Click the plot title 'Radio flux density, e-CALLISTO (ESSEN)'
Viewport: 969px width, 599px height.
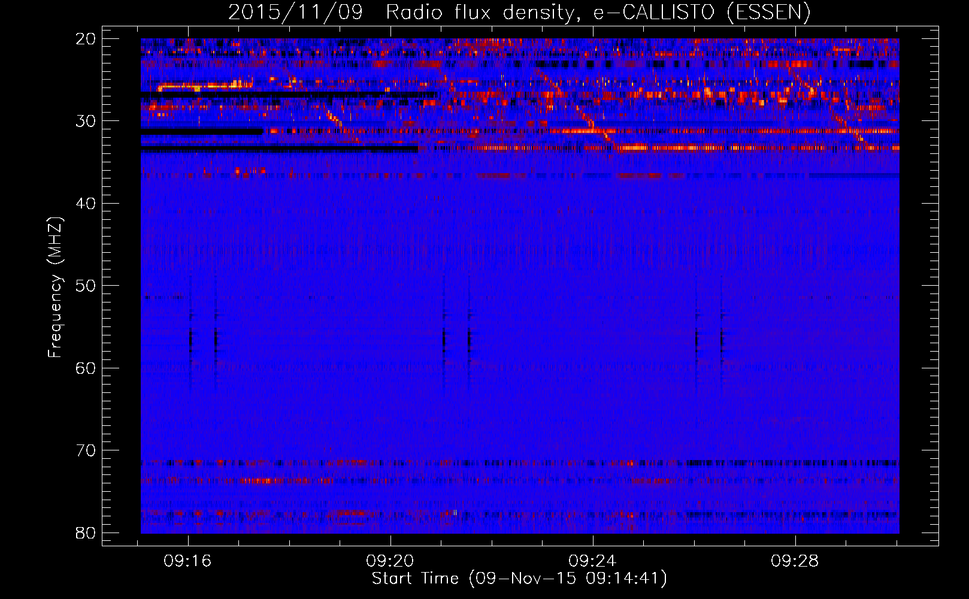(x=598, y=13)
